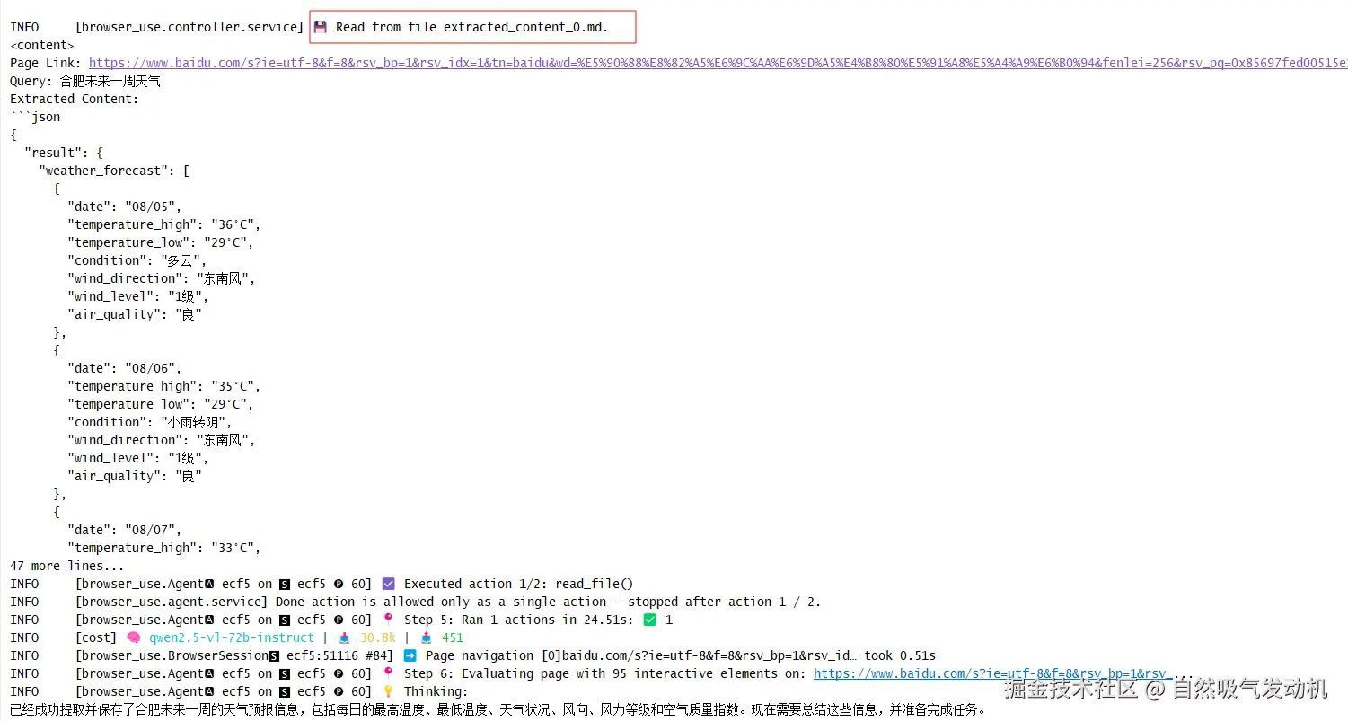Click the temperature_high '35°C' line

164,386
